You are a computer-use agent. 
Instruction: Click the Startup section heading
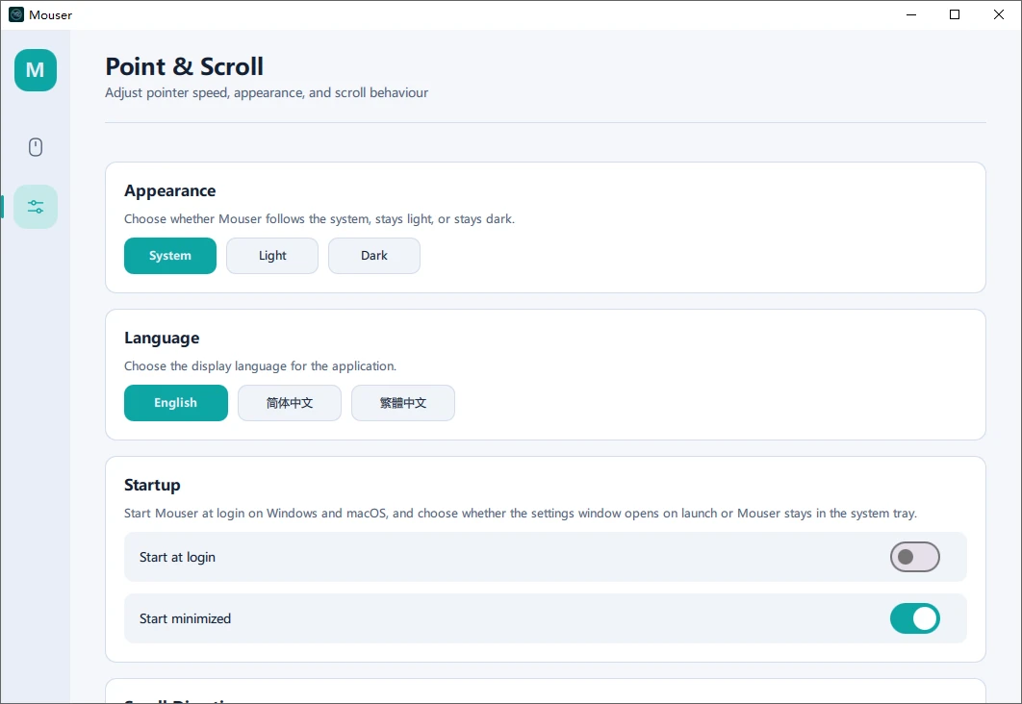click(152, 485)
